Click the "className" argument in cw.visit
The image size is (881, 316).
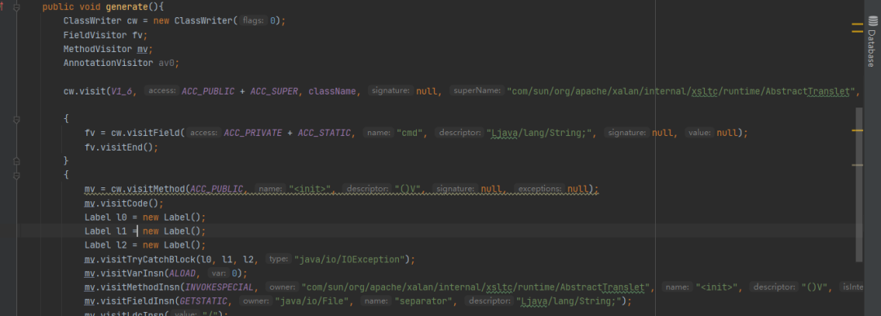click(x=333, y=91)
